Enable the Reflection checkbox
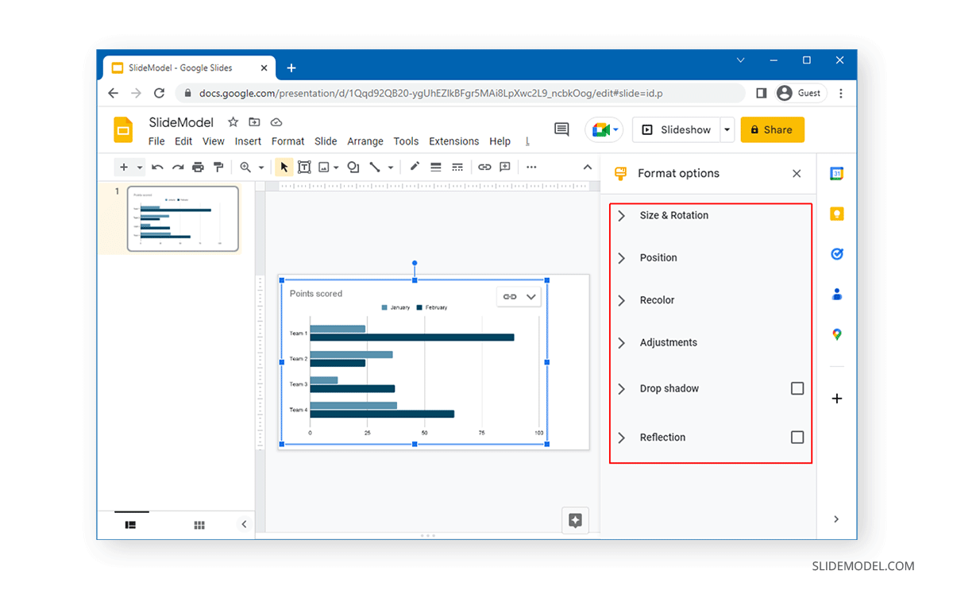 797,437
